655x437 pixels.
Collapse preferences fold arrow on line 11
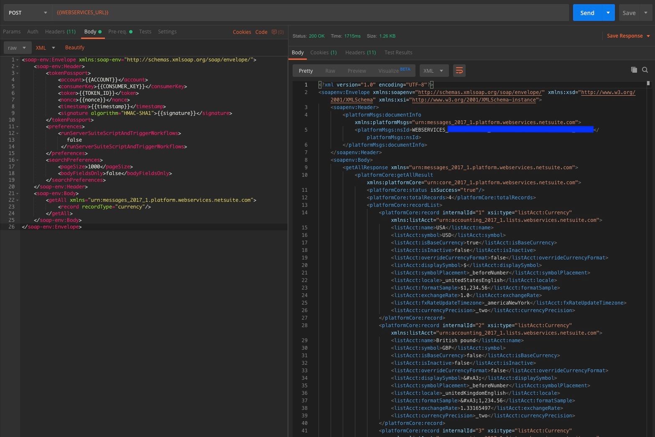tap(17, 127)
